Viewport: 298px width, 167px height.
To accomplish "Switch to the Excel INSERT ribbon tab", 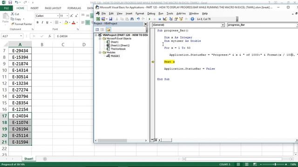I will pyautogui.click(x=34, y=8).
